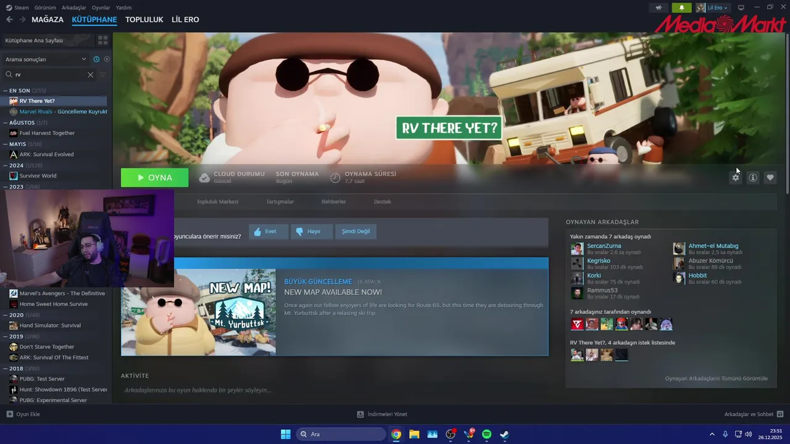790x444 pixels.
Task: Toggle the sort by recent clock icon
Action: [x=96, y=59]
